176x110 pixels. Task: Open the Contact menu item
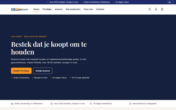[100, 9]
